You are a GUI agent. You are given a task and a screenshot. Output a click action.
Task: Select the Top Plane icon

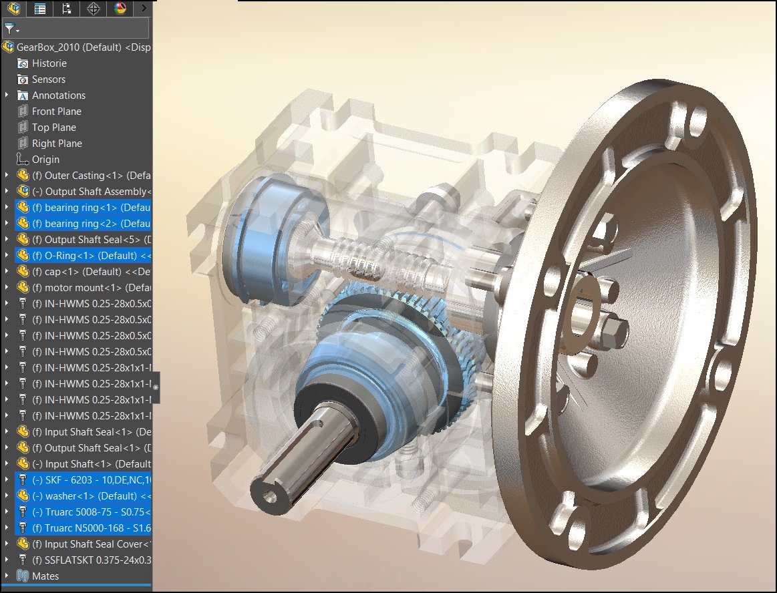(x=23, y=128)
